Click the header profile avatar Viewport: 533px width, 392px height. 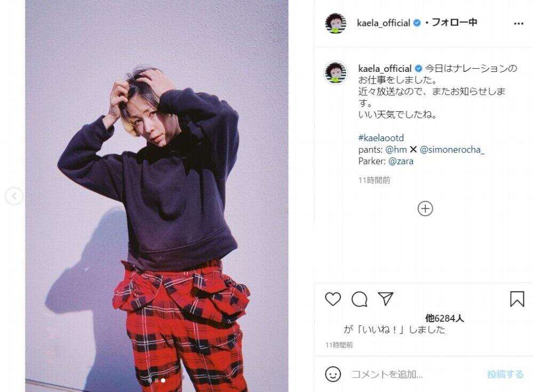336,23
